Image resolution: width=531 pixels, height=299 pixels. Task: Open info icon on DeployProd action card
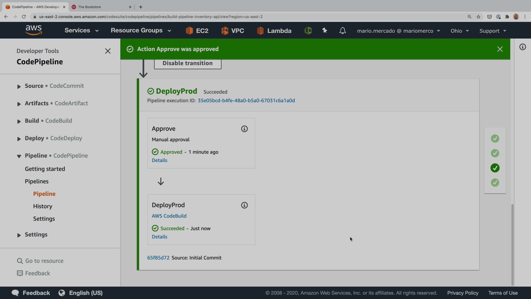pyautogui.click(x=244, y=205)
